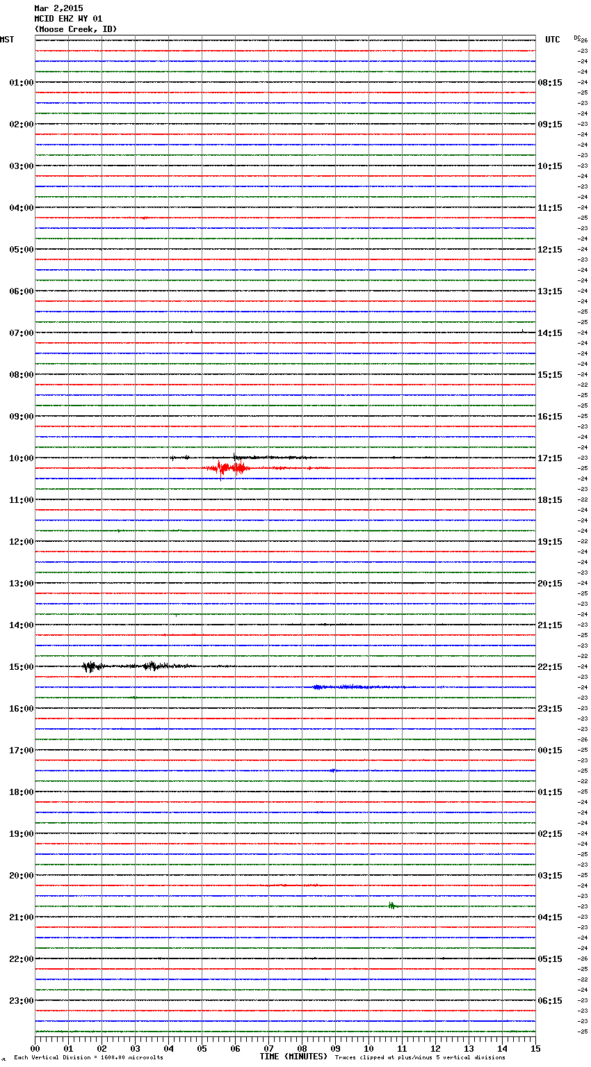
Task: Select the '04:00' MST row label
Action: [x=22, y=208]
